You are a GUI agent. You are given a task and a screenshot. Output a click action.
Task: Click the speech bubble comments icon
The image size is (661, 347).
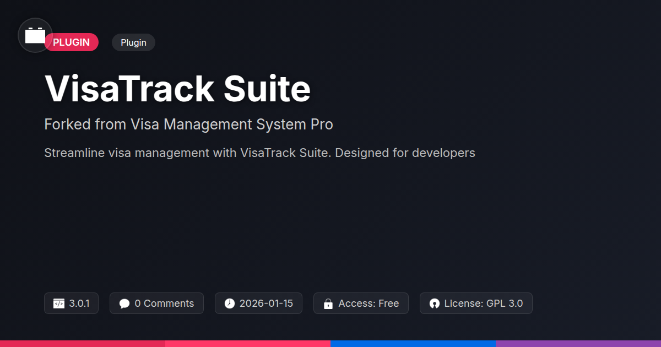coord(124,303)
